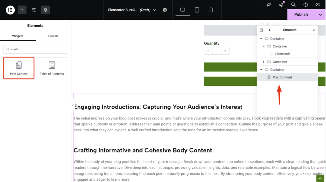326x182 pixels.
Task: Select the Widgets tab
Action: [18, 36]
